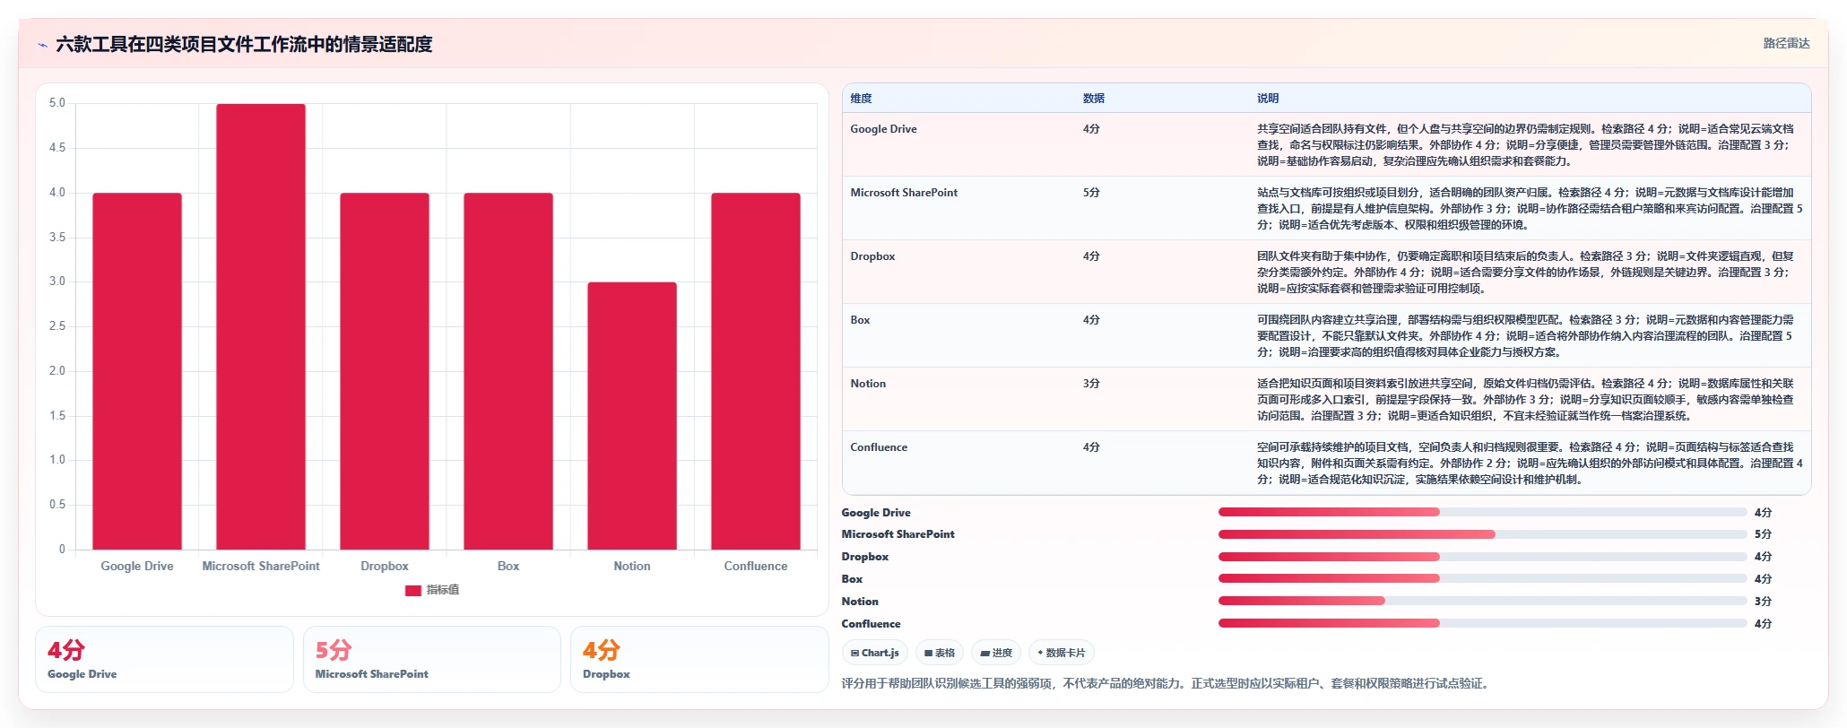Click the 路径雷达 label in the header

point(1786,43)
